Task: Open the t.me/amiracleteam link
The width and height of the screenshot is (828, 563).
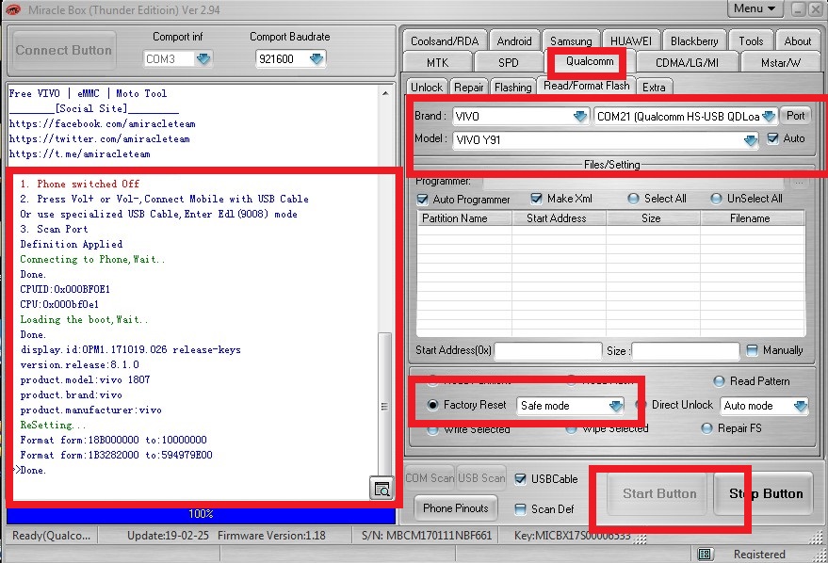Action: 79,154
